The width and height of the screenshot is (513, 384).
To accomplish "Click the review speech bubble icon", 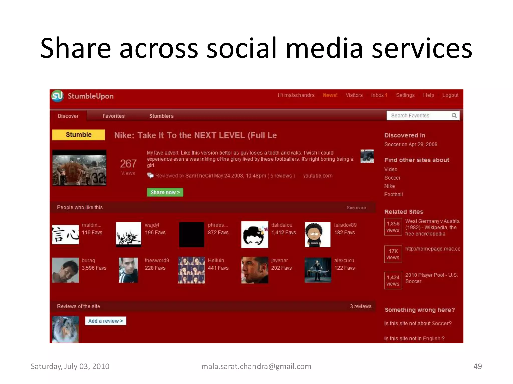I will coord(150,176).
